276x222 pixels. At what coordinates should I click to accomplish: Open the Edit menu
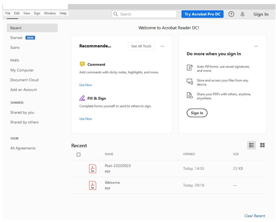point(17,13)
